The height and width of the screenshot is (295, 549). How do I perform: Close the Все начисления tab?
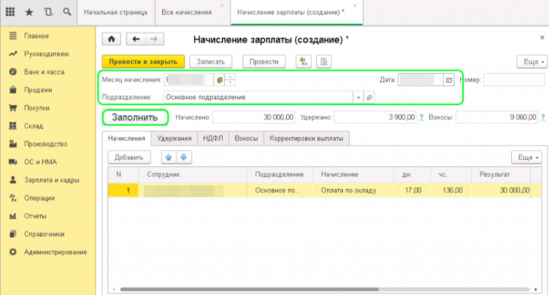point(222,6)
